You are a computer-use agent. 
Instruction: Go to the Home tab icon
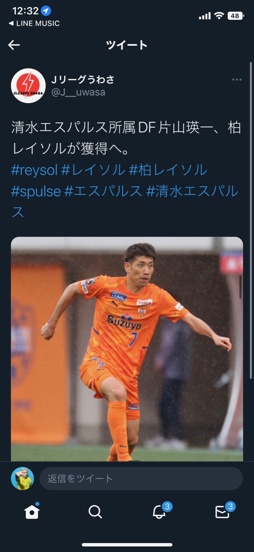pos(32,511)
